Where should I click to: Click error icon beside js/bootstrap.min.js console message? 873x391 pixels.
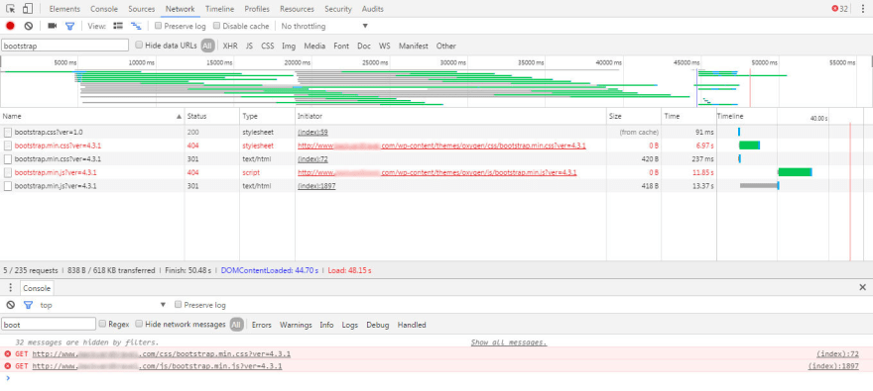8,366
